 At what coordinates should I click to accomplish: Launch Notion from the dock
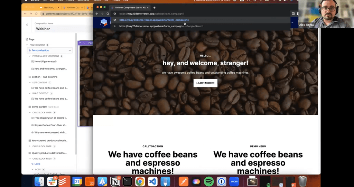tap(115, 181)
